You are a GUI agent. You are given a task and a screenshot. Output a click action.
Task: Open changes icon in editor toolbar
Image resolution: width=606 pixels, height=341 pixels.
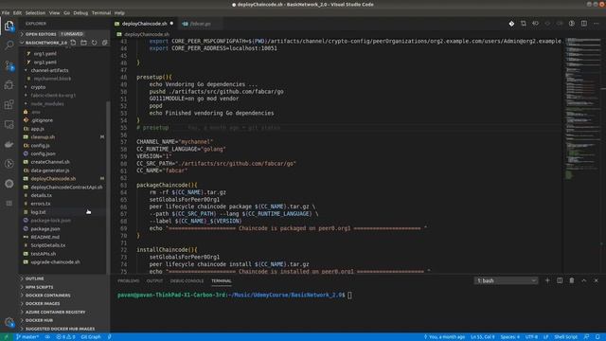524,24
